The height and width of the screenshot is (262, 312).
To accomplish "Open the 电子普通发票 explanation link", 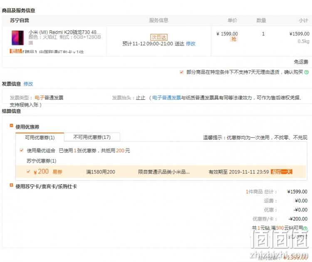I will [x=166, y=98].
